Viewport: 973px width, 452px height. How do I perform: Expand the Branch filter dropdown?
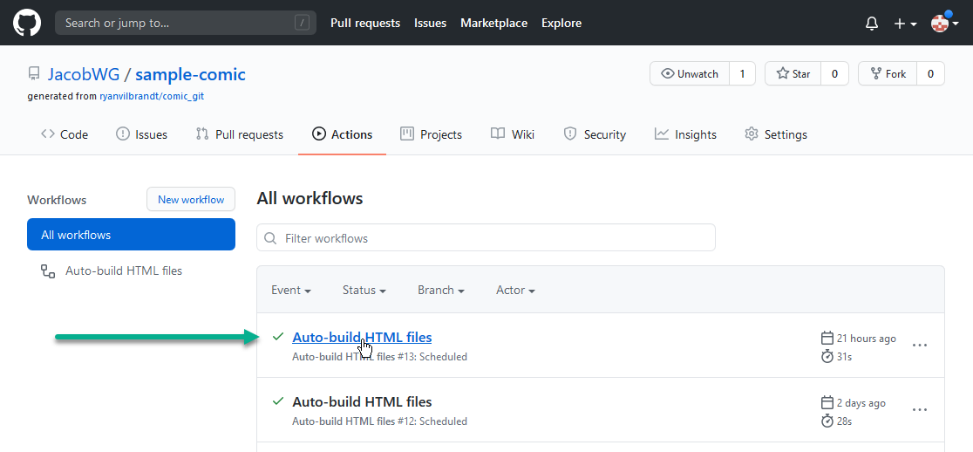pyautogui.click(x=441, y=290)
